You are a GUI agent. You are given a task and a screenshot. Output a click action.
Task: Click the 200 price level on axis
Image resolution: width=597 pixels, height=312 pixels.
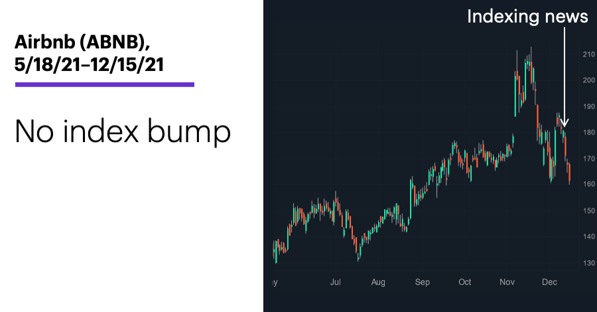(588, 80)
